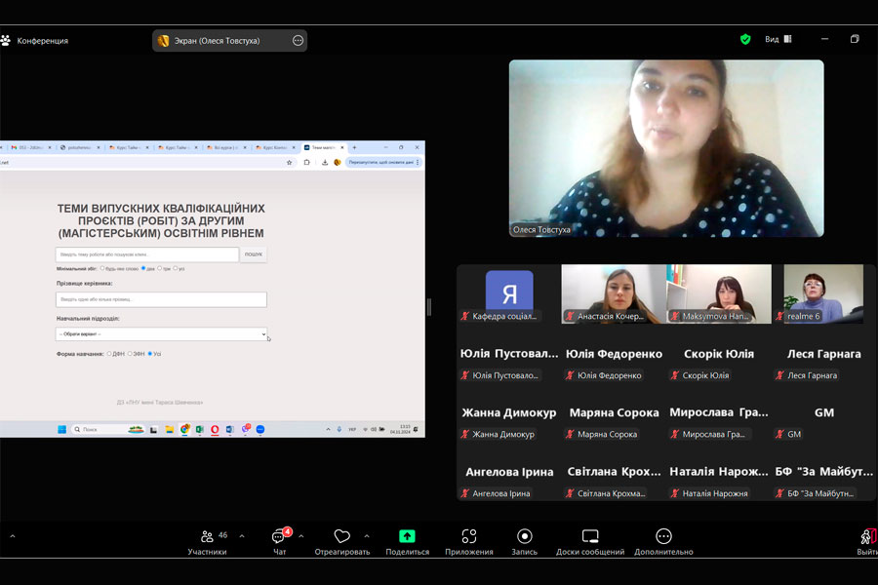
Task: Open the Вид view layout menu
Action: coord(778,39)
